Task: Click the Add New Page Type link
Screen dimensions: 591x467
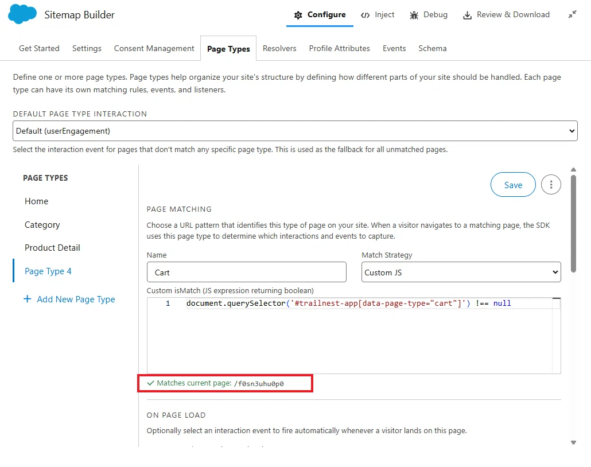Action: (x=76, y=299)
